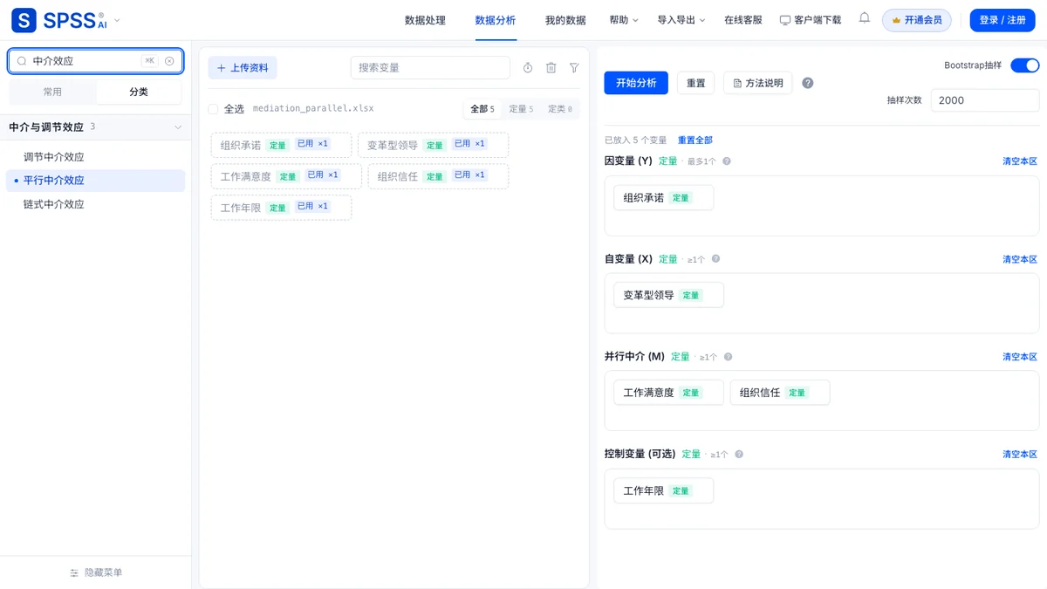Switch to the 分类 tab
The width and height of the screenshot is (1047, 589).
(x=139, y=92)
